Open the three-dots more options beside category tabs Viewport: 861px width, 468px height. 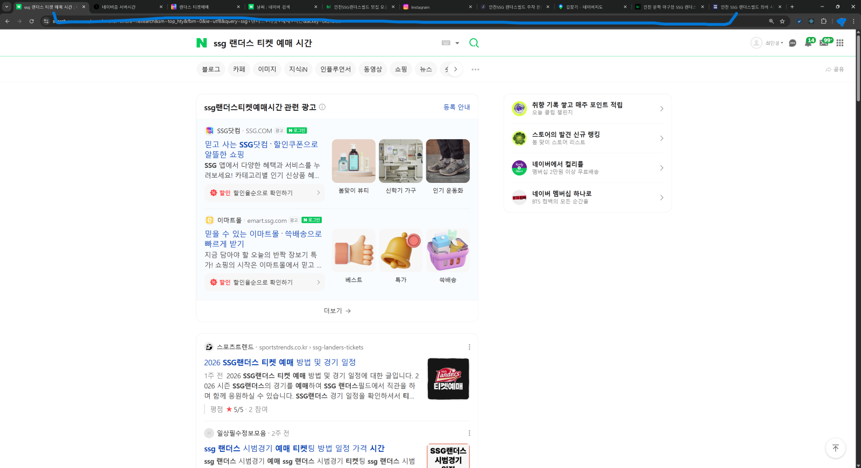pyautogui.click(x=475, y=69)
